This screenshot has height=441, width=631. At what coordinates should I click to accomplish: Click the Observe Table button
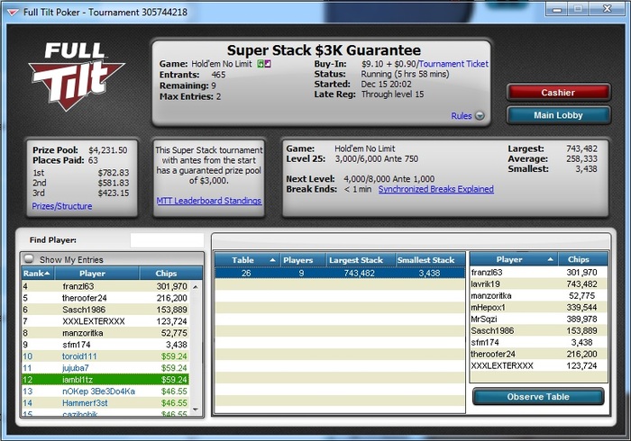pyautogui.click(x=538, y=396)
